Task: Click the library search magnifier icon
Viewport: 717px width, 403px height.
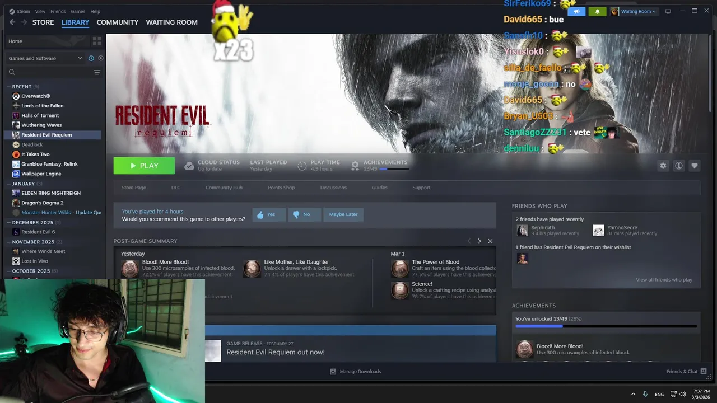Action: click(x=12, y=72)
